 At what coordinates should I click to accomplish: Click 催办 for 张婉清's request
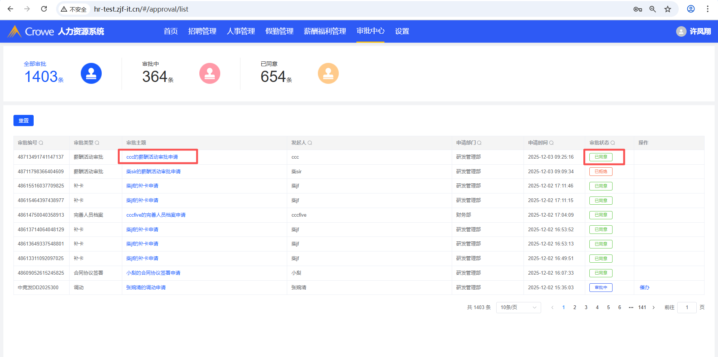(x=644, y=288)
